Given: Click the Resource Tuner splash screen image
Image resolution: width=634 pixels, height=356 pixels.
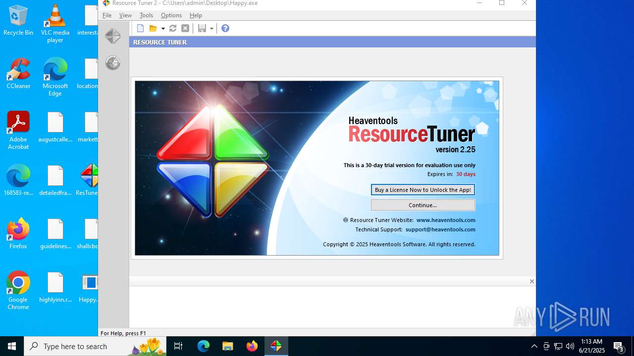Looking at the screenshot, I should click(x=317, y=168).
